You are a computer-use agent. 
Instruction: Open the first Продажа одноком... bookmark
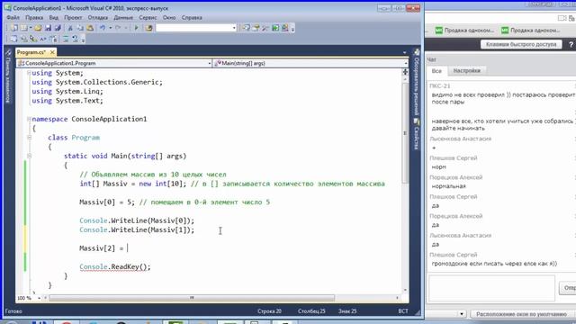pos(464,31)
